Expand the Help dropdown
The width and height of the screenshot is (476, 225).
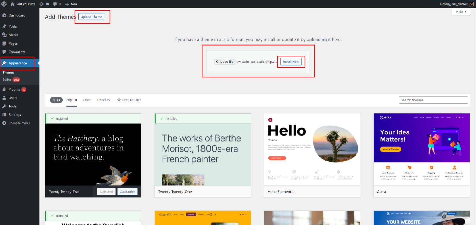[x=461, y=12]
